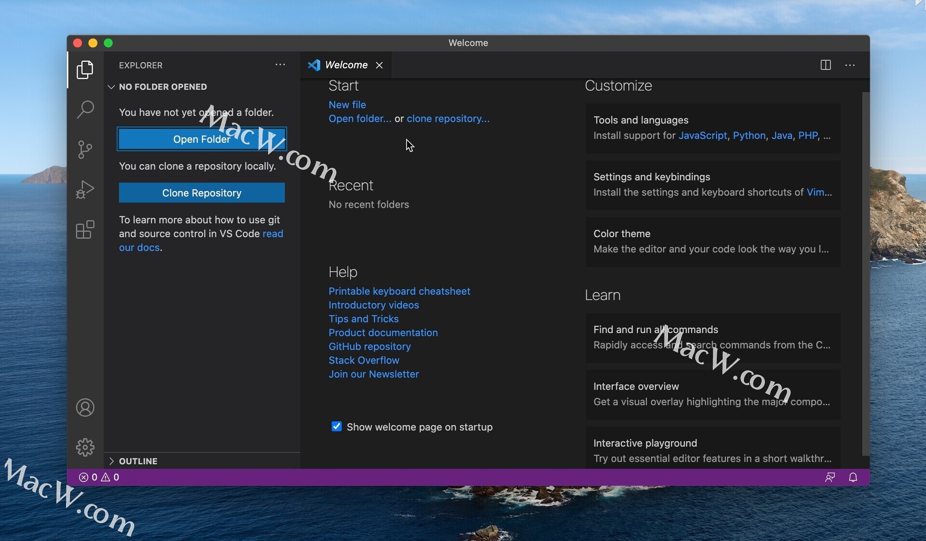Image resolution: width=926 pixels, height=541 pixels.
Task: Click the split editor icon
Action: click(x=826, y=65)
